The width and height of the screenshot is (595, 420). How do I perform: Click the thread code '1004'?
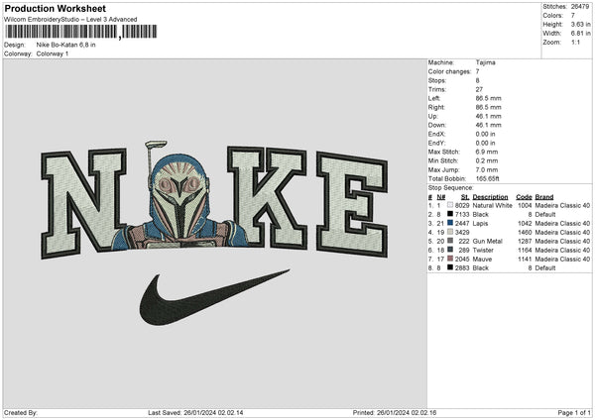click(525, 205)
